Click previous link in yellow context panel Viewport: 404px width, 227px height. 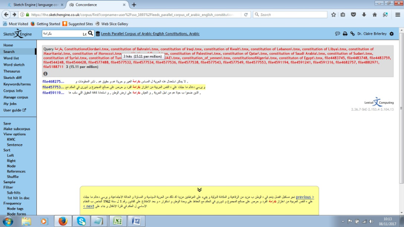click(305, 197)
